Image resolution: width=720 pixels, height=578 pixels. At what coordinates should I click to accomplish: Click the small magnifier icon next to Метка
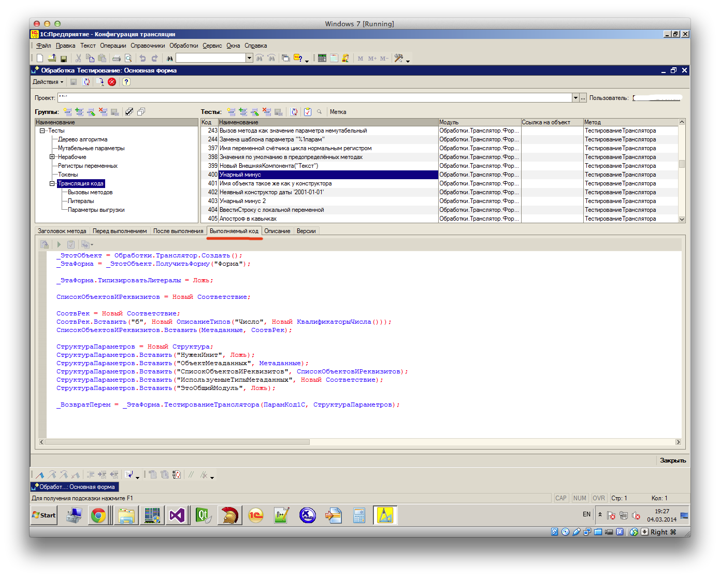[x=319, y=111]
